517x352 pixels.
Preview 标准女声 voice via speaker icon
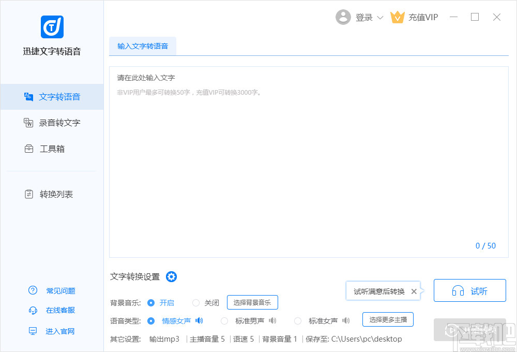point(345,321)
